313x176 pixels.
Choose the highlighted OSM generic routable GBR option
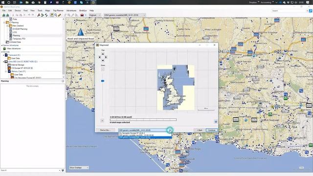click(x=145, y=137)
